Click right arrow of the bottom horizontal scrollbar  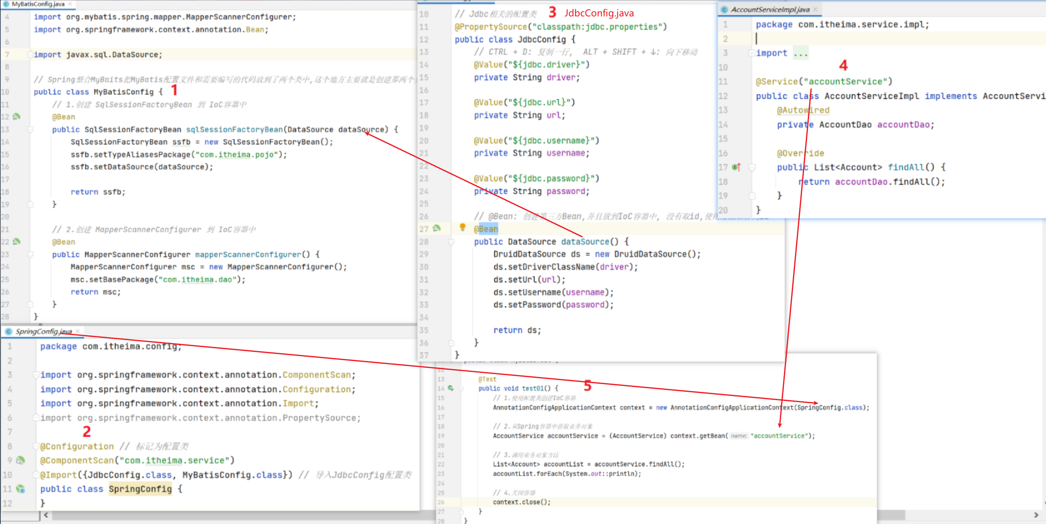(x=1036, y=515)
